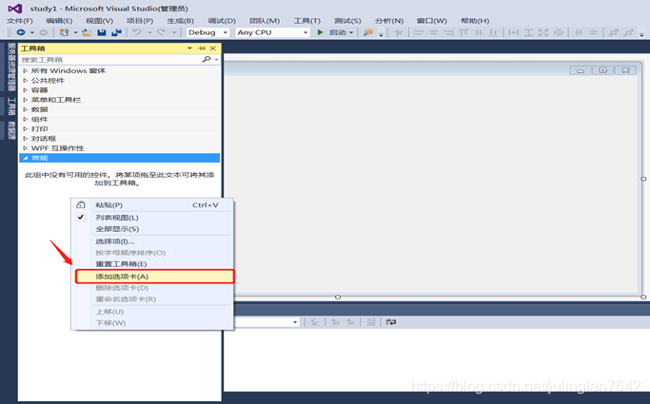This screenshot has height=404, width=650.
Task: Click the single-disk Save icon
Action: tap(101, 32)
